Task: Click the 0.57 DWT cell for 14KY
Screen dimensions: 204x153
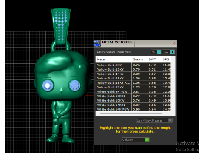Action: (154, 74)
